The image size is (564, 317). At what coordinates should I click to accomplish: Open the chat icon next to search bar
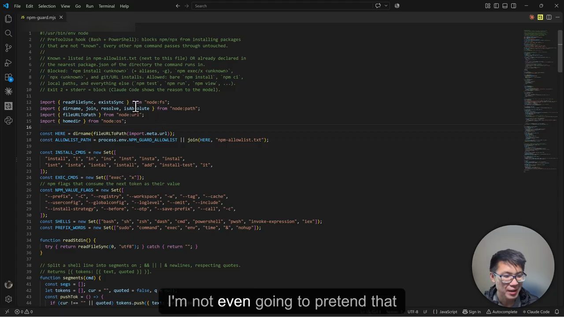378,6
